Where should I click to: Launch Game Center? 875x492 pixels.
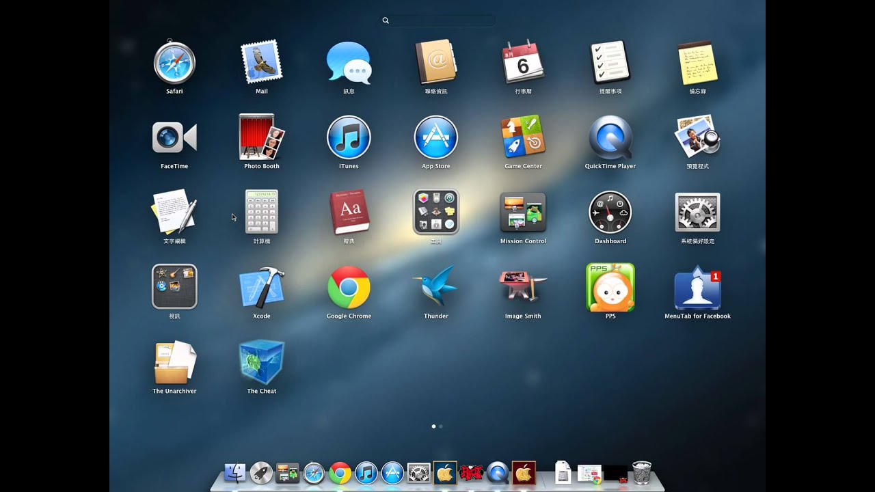click(x=523, y=137)
